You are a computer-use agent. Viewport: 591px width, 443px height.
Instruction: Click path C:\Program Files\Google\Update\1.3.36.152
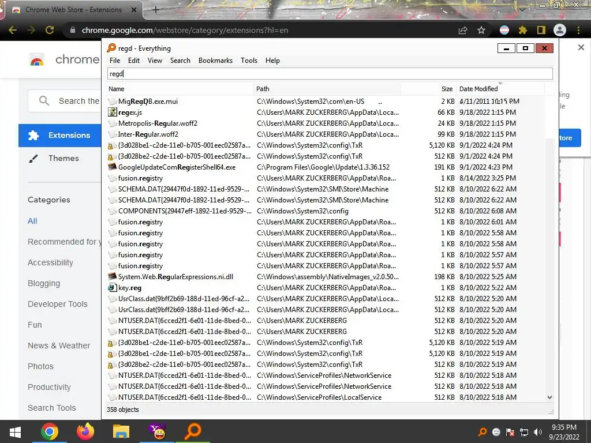tap(323, 167)
